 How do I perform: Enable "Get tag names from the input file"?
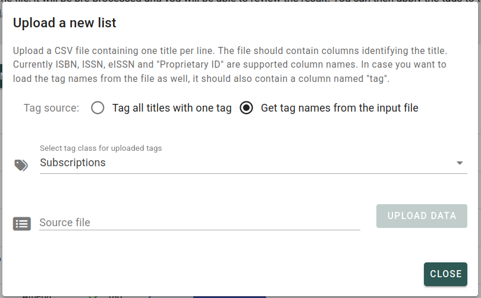point(247,108)
